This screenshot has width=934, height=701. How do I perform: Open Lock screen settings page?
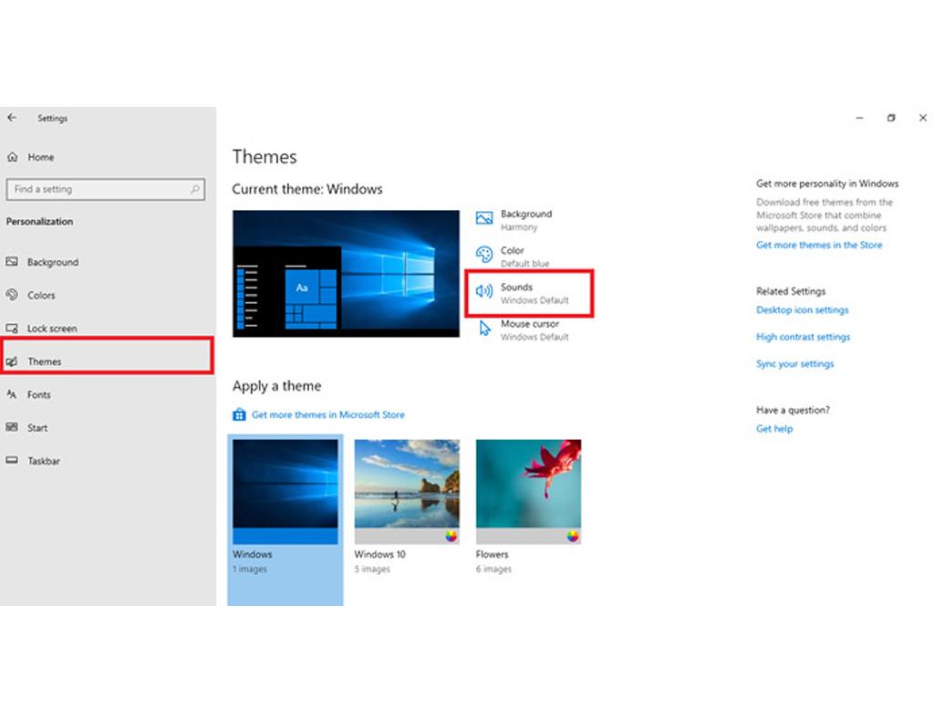click(51, 329)
